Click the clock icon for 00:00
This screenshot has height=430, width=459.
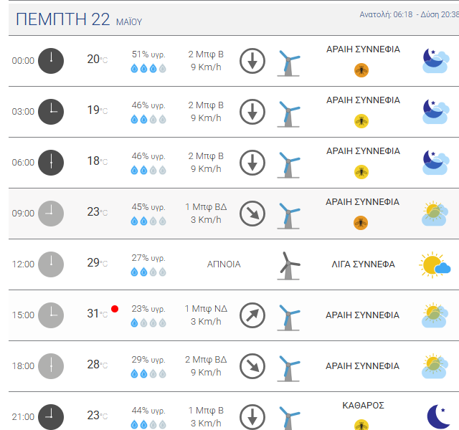(51, 61)
